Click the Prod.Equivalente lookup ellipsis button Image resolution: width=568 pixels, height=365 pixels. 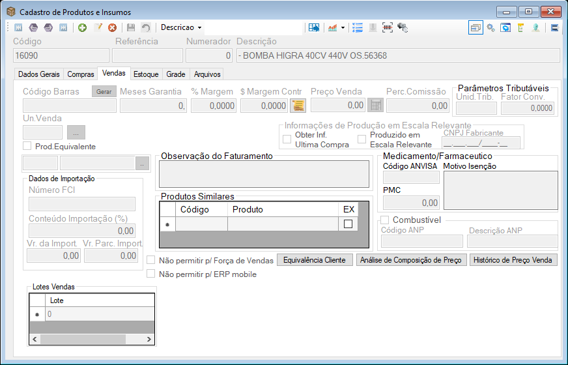(143, 163)
